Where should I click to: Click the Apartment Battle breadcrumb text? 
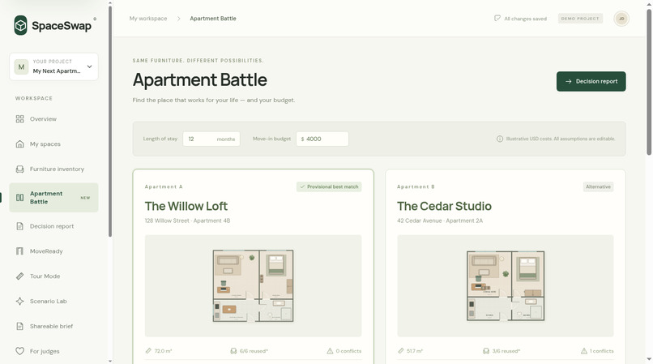(x=213, y=19)
